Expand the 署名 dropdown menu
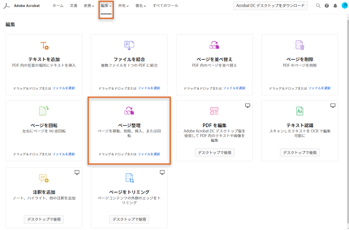The width and height of the screenshot is (349, 230). (141, 6)
